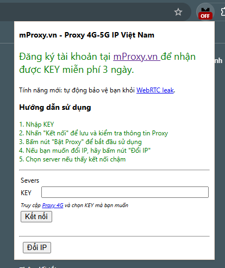This screenshot has height=268, width=225.
Task: Open the mProxy extension icon showing OFF
Action: [205, 12]
